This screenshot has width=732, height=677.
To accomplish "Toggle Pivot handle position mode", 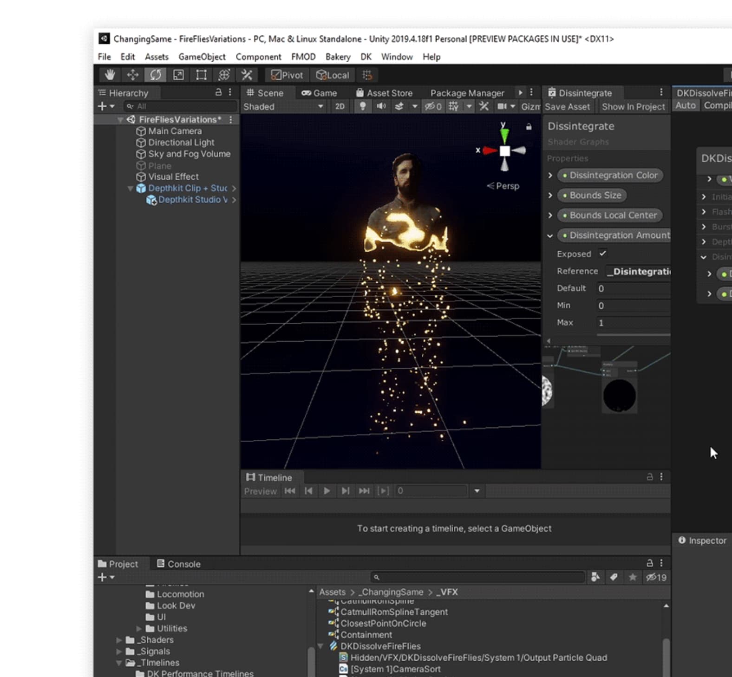I will coord(287,75).
